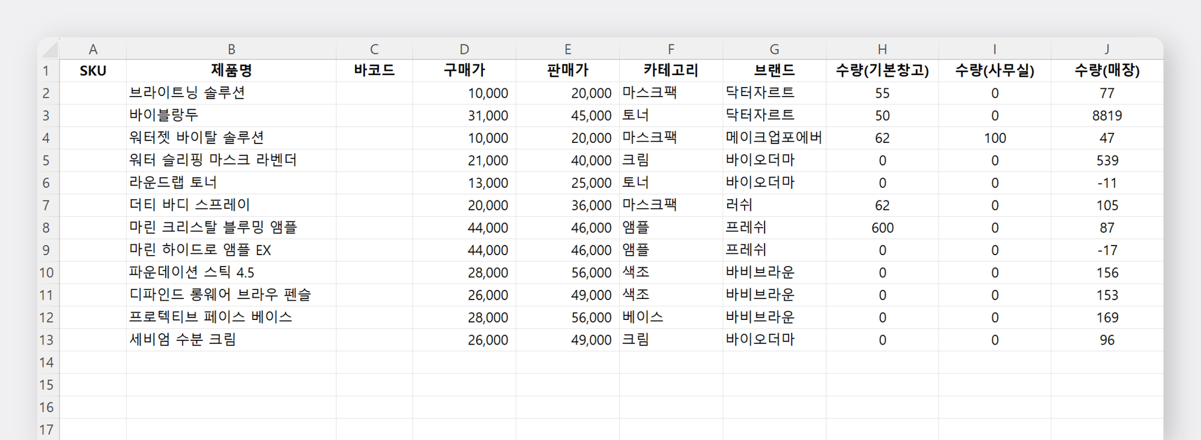Click the 브랜드 header cell

coord(774,71)
